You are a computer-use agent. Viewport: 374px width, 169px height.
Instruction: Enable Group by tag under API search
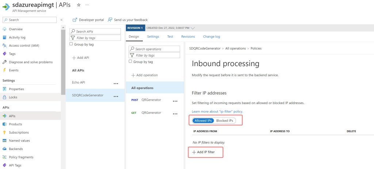point(71,44)
